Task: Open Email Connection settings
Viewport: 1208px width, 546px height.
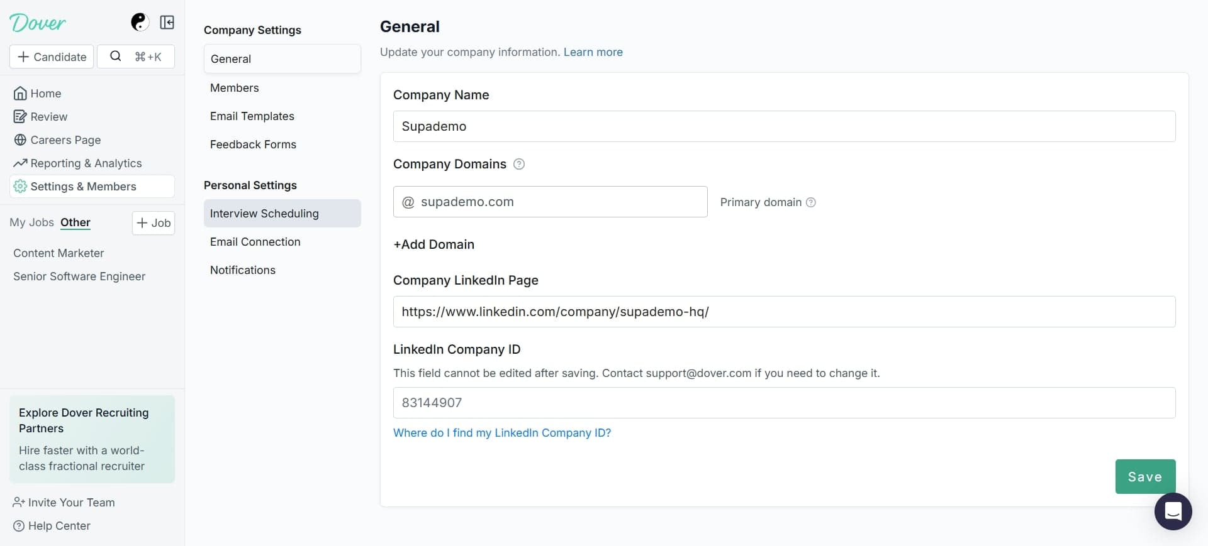Action: pyautogui.click(x=282, y=242)
